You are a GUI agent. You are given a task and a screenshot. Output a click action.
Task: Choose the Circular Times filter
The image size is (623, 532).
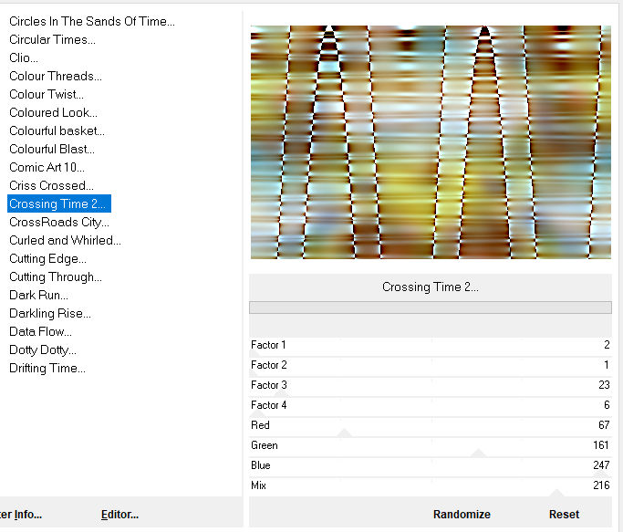[52, 39]
